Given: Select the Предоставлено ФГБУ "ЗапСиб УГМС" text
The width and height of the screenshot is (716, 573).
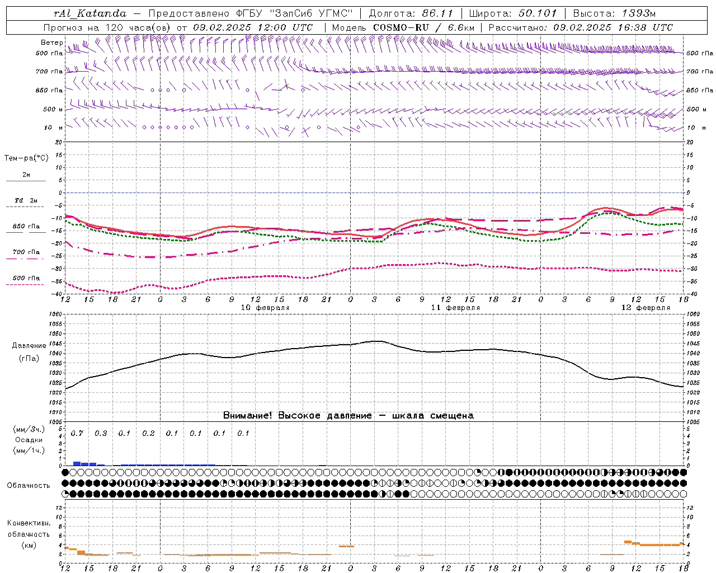Looking at the screenshot, I should (x=251, y=13).
